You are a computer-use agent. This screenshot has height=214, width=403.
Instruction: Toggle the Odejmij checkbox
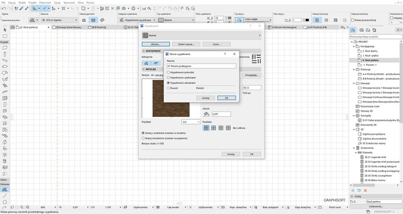pyautogui.click(x=392, y=18)
